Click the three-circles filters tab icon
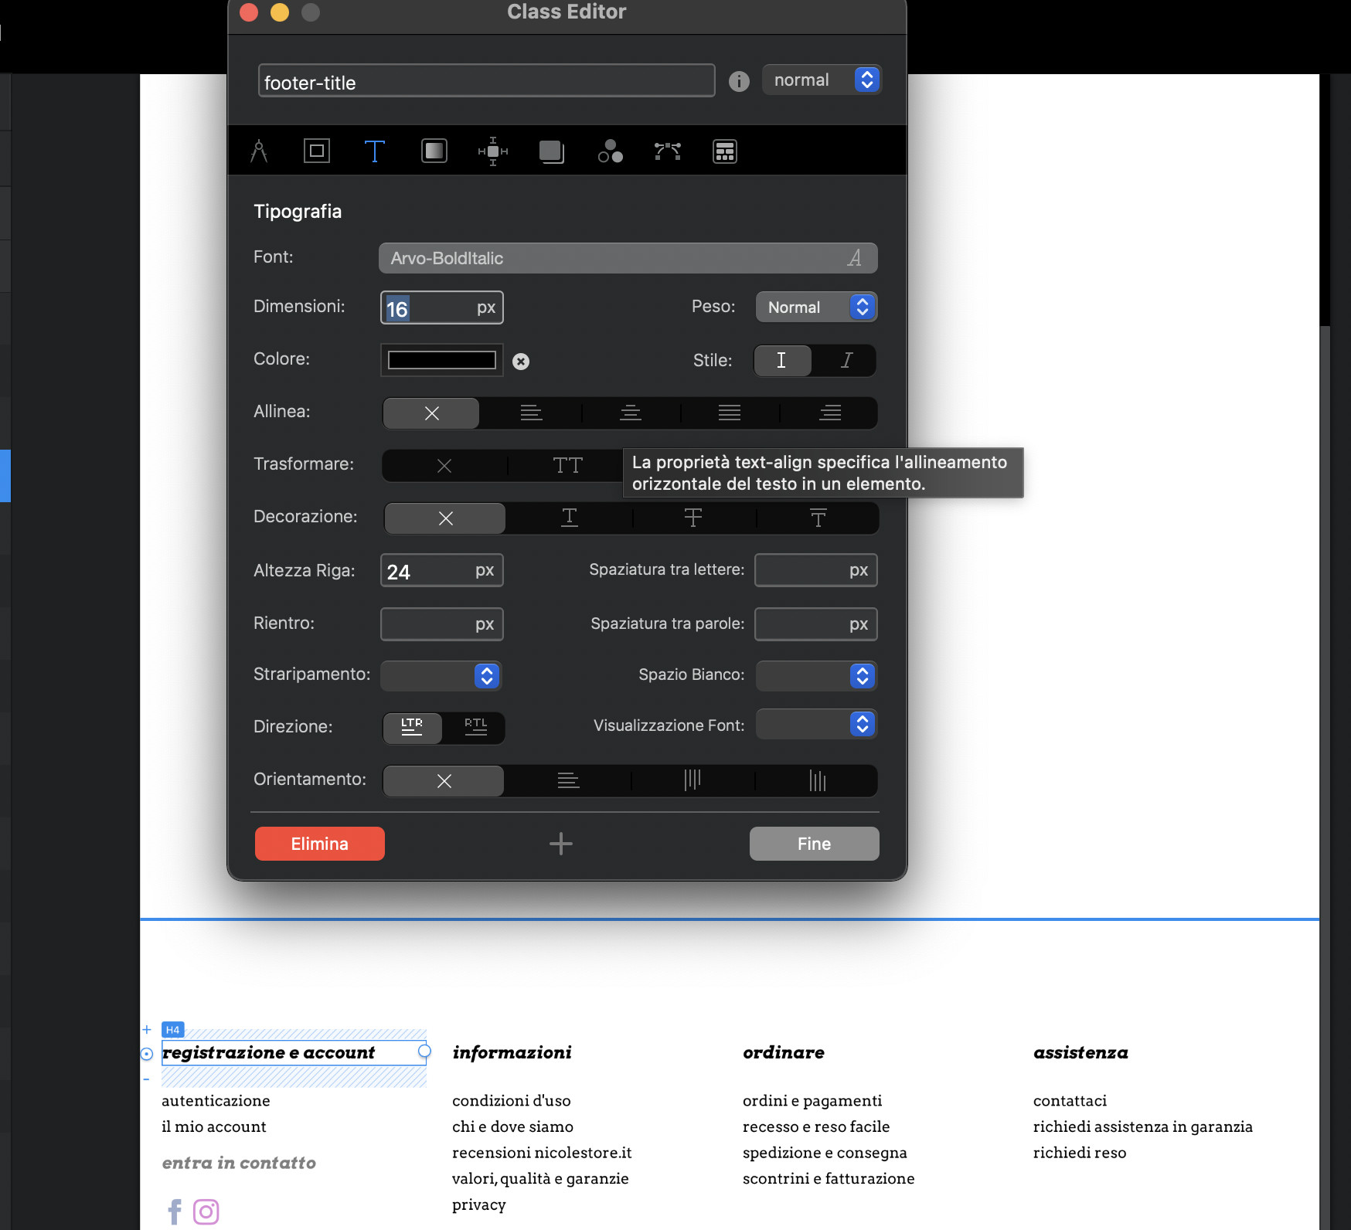Image resolution: width=1351 pixels, height=1230 pixels. click(x=610, y=151)
